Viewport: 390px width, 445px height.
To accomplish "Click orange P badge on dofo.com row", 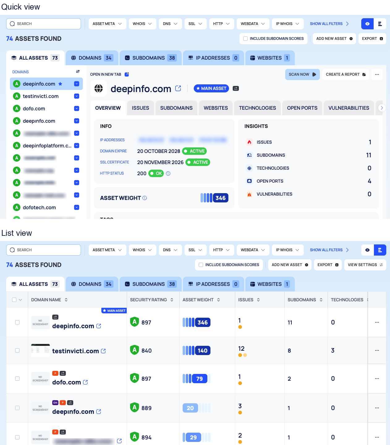I will pos(55,373).
